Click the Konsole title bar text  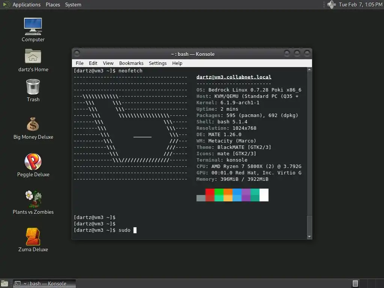point(193,54)
